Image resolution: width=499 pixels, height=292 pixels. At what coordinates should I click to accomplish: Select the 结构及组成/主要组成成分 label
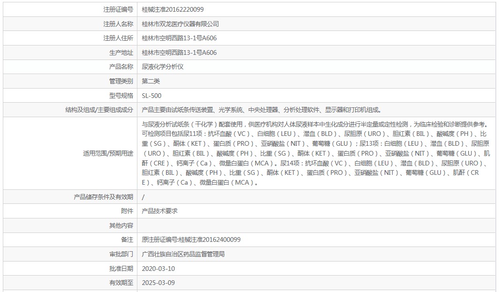pyautogui.click(x=99, y=110)
